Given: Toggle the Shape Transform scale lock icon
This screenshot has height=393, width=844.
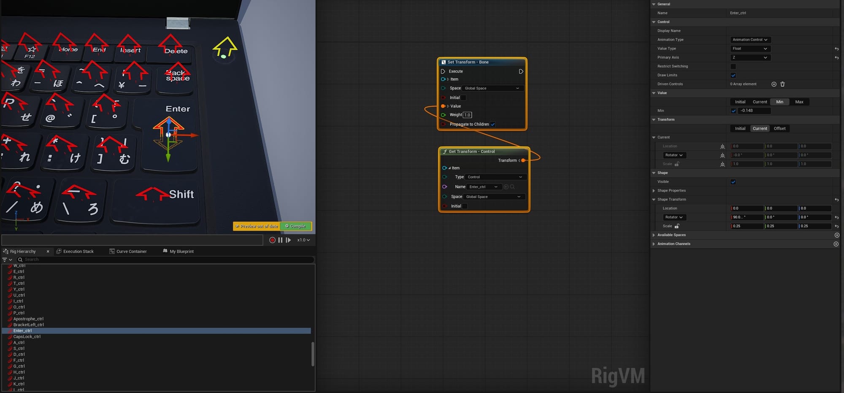Looking at the screenshot, I should click(x=677, y=226).
